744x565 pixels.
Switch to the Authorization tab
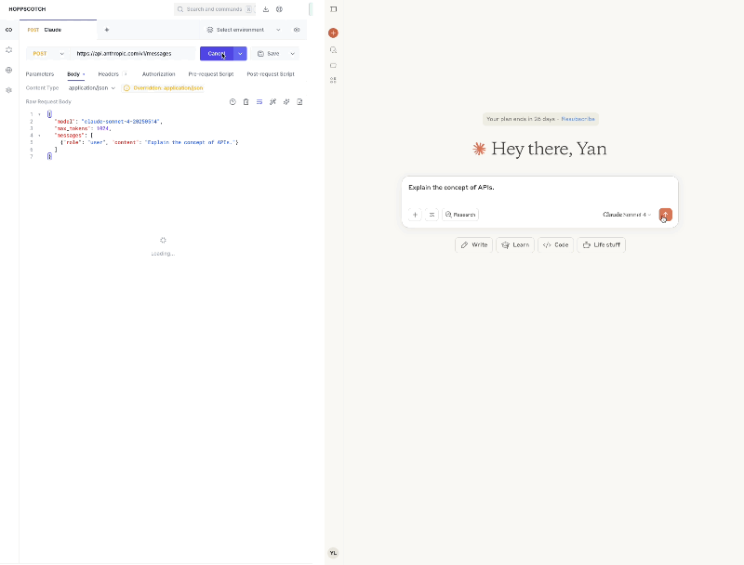pos(158,73)
